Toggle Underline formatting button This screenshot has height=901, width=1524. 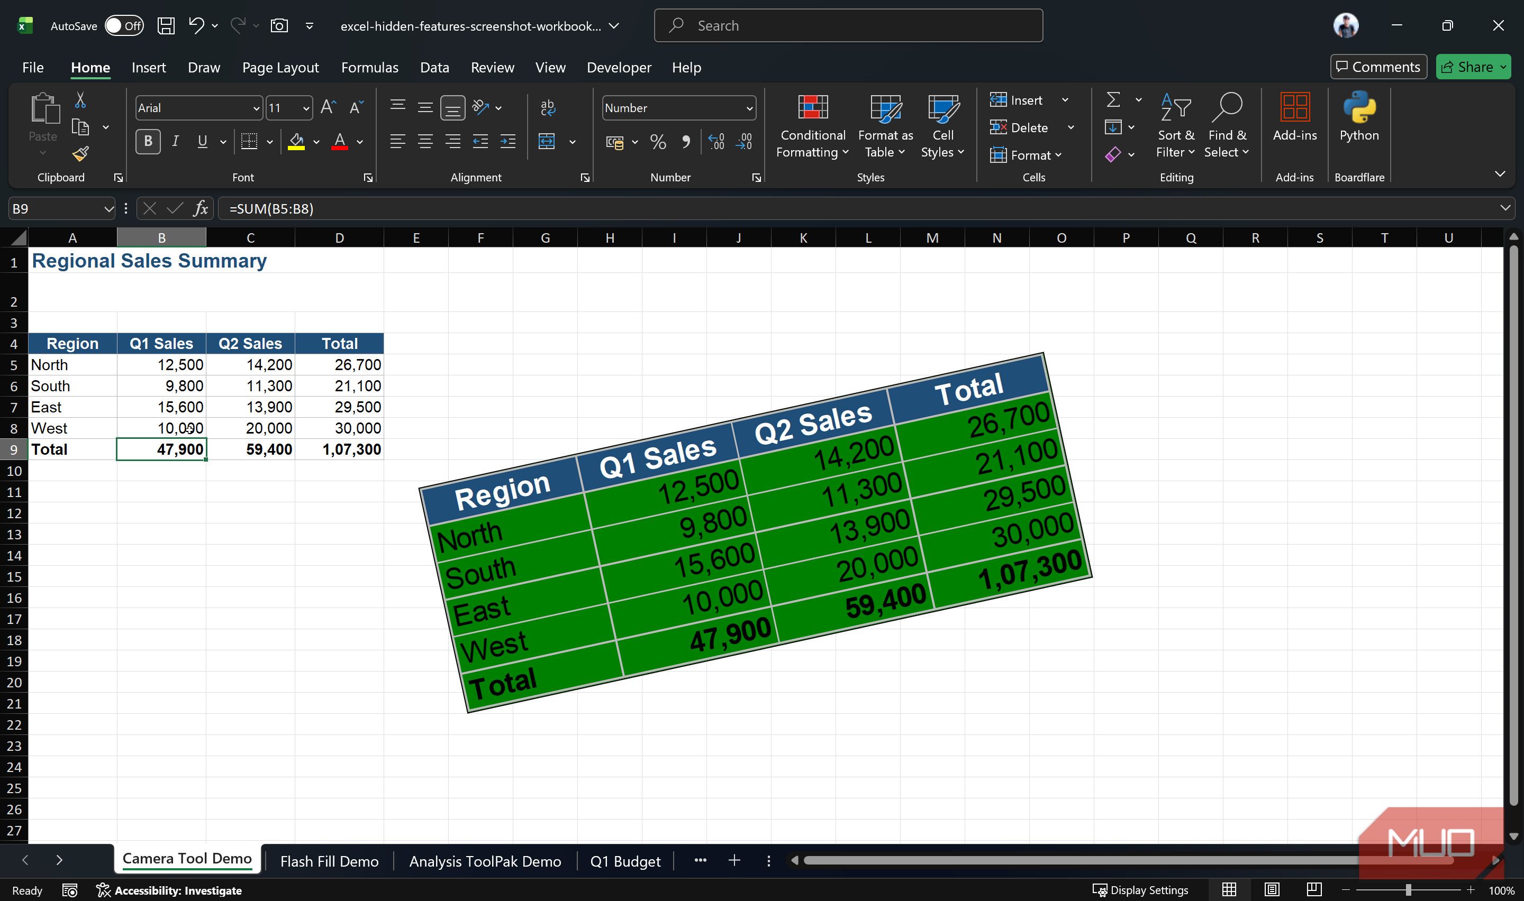click(202, 142)
